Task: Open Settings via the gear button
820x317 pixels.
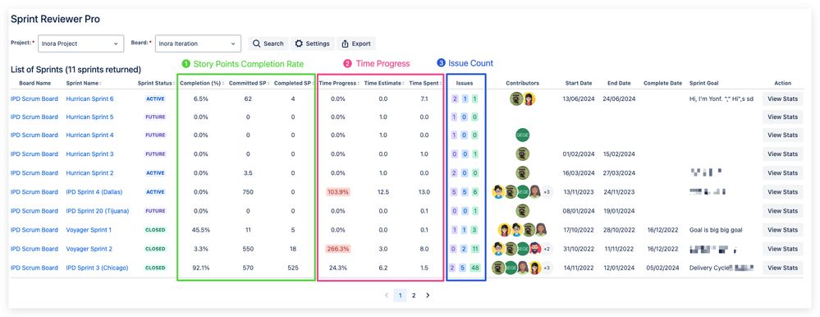Action: coord(312,44)
